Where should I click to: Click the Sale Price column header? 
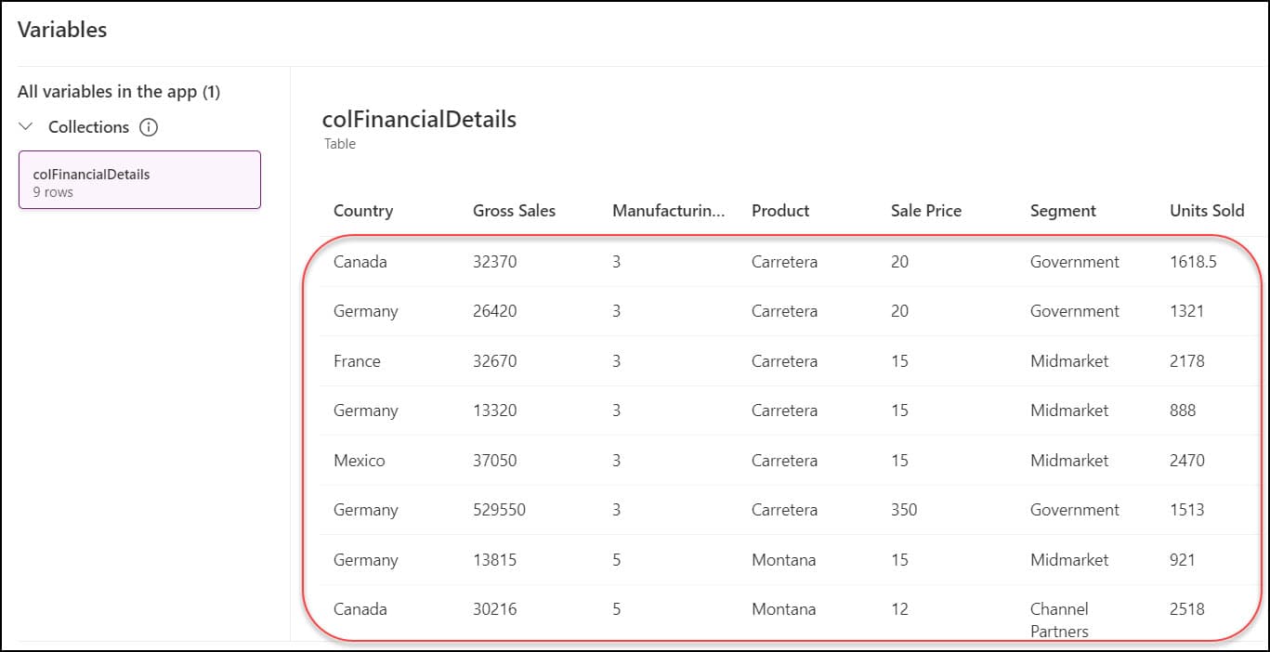[x=926, y=211]
